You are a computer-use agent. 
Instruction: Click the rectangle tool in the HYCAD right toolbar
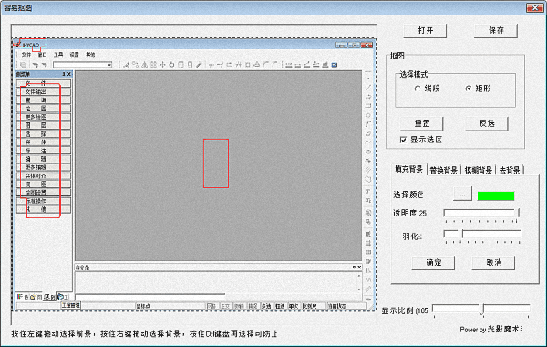click(368, 106)
